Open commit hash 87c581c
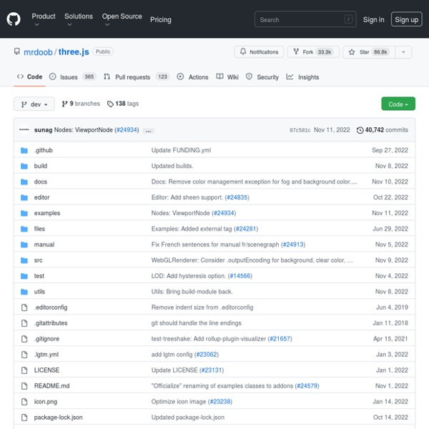The height and width of the screenshot is (429, 429). [300, 130]
